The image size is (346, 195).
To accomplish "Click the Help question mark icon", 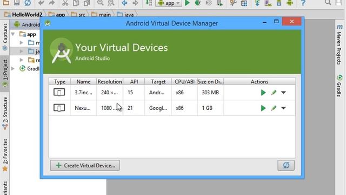I will (303, 3).
